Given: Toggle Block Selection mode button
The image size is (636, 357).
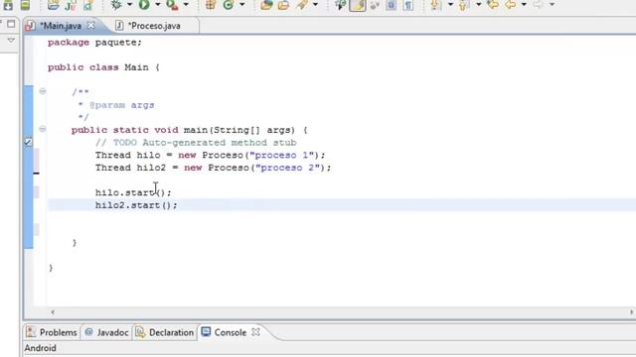Looking at the screenshot, I should 391,5.
